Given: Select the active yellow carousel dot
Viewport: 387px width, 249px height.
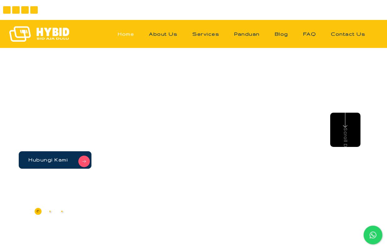Looking at the screenshot, I should click(x=38, y=211).
